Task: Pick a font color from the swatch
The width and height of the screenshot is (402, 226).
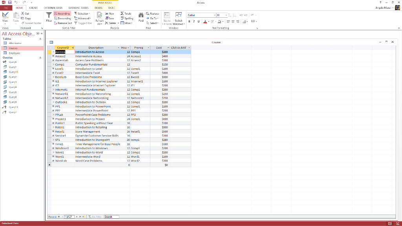Action: 205,22
